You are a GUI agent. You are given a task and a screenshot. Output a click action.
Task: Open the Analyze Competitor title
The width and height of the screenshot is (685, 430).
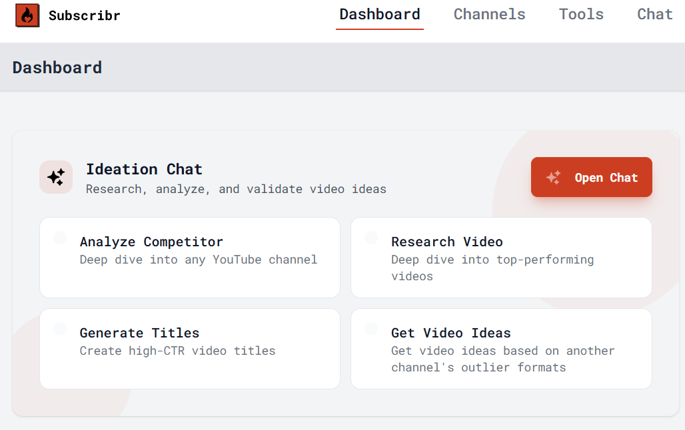click(x=151, y=242)
